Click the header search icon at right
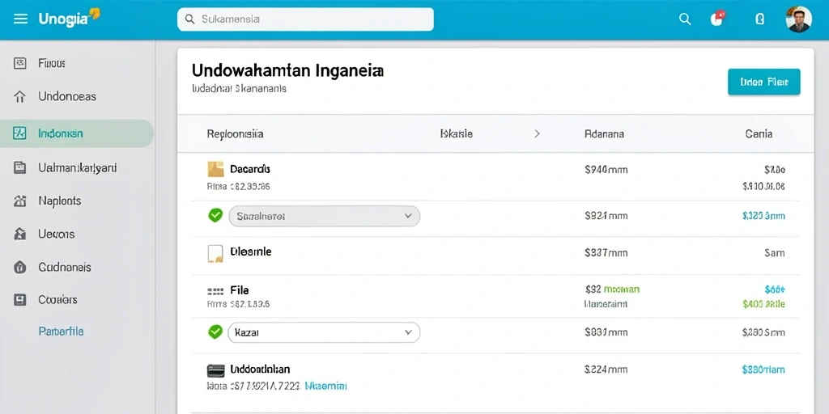The width and height of the screenshot is (829, 414). click(685, 19)
